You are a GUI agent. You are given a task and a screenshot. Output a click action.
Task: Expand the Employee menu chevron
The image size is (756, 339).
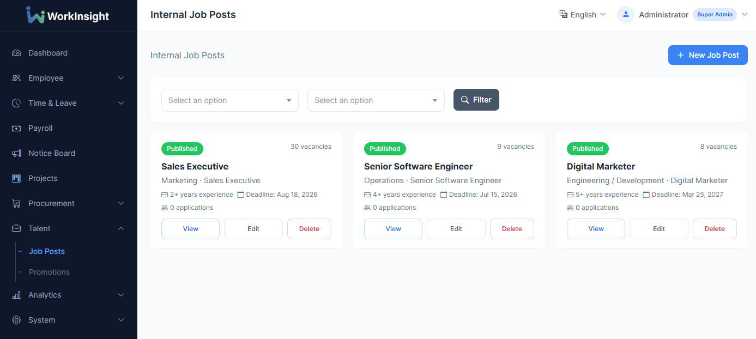(121, 78)
